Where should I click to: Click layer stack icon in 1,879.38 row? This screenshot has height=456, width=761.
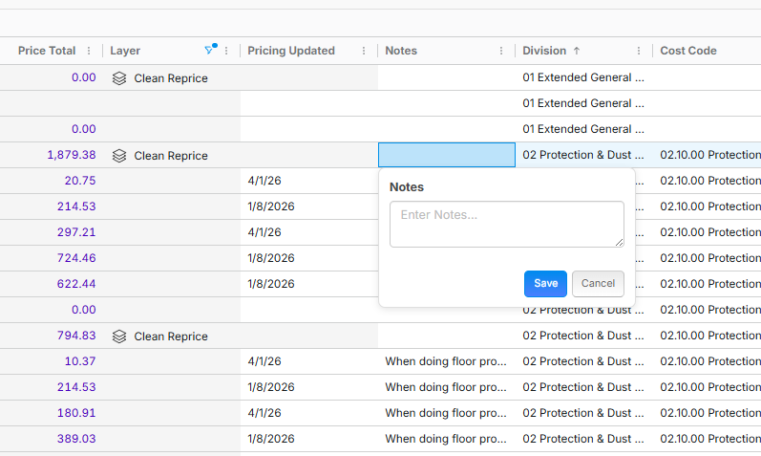[119, 156]
